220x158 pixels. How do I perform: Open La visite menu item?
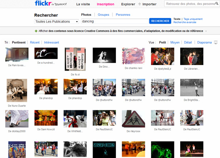[x=83, y=4]
